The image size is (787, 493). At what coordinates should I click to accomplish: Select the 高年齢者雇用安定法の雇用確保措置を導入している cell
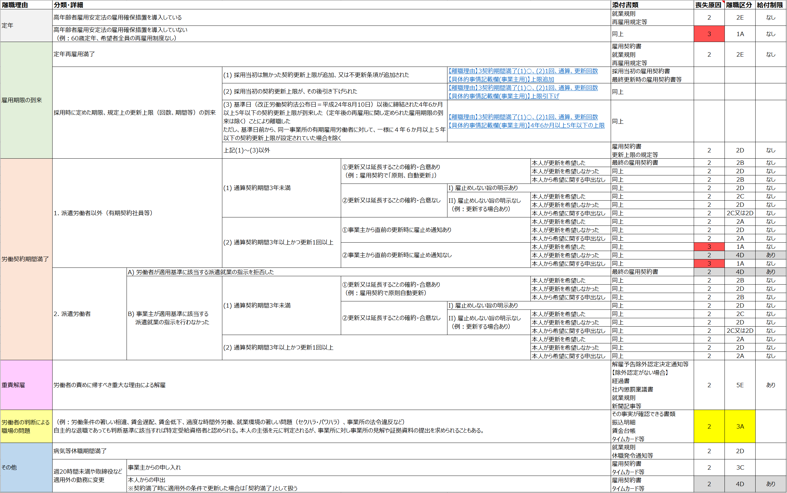(x=331, y=18)
